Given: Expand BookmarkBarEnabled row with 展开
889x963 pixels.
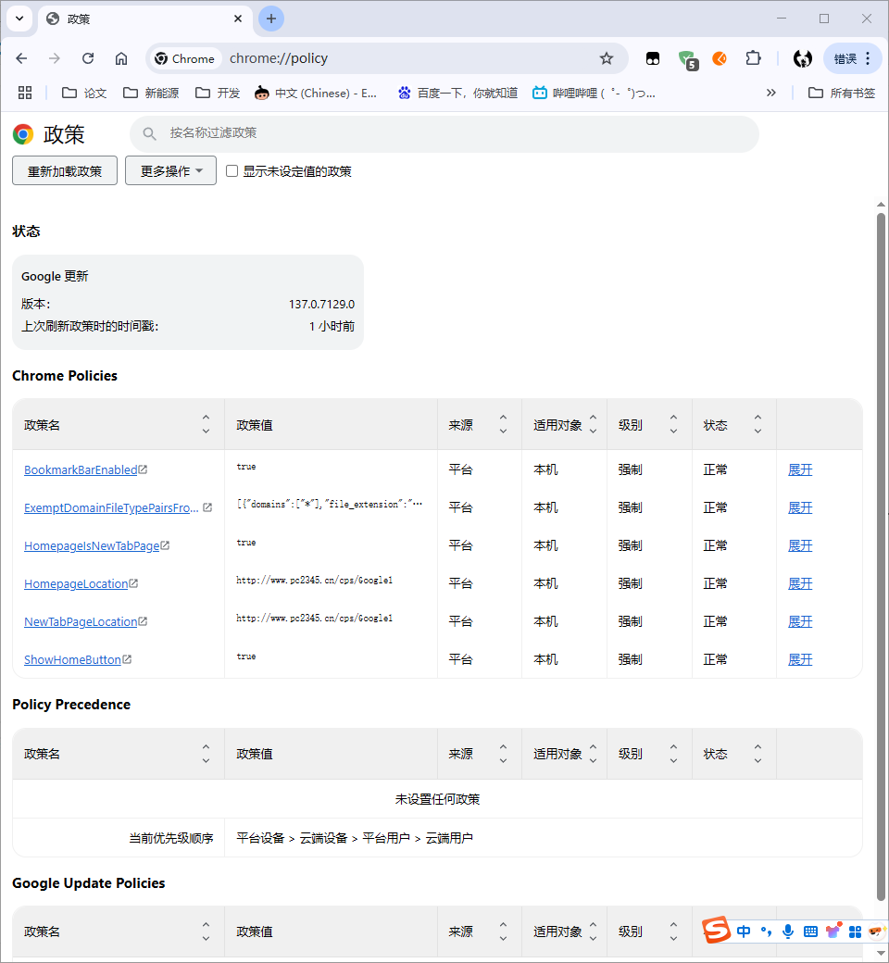Looking at the screenshot, I should click(800, 469).
